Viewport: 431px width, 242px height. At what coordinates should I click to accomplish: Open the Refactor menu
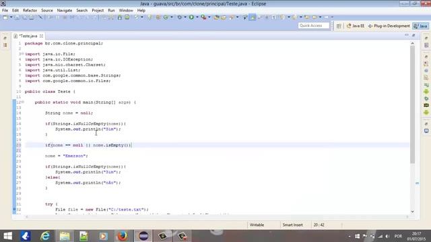30,11
